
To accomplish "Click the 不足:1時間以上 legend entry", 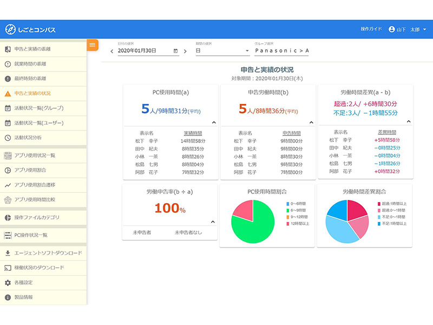I will click(x=392, y=224).
